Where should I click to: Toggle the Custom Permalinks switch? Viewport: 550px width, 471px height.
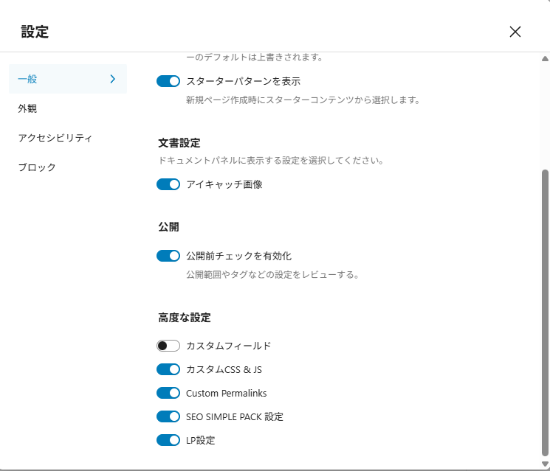tap(168, 393)
